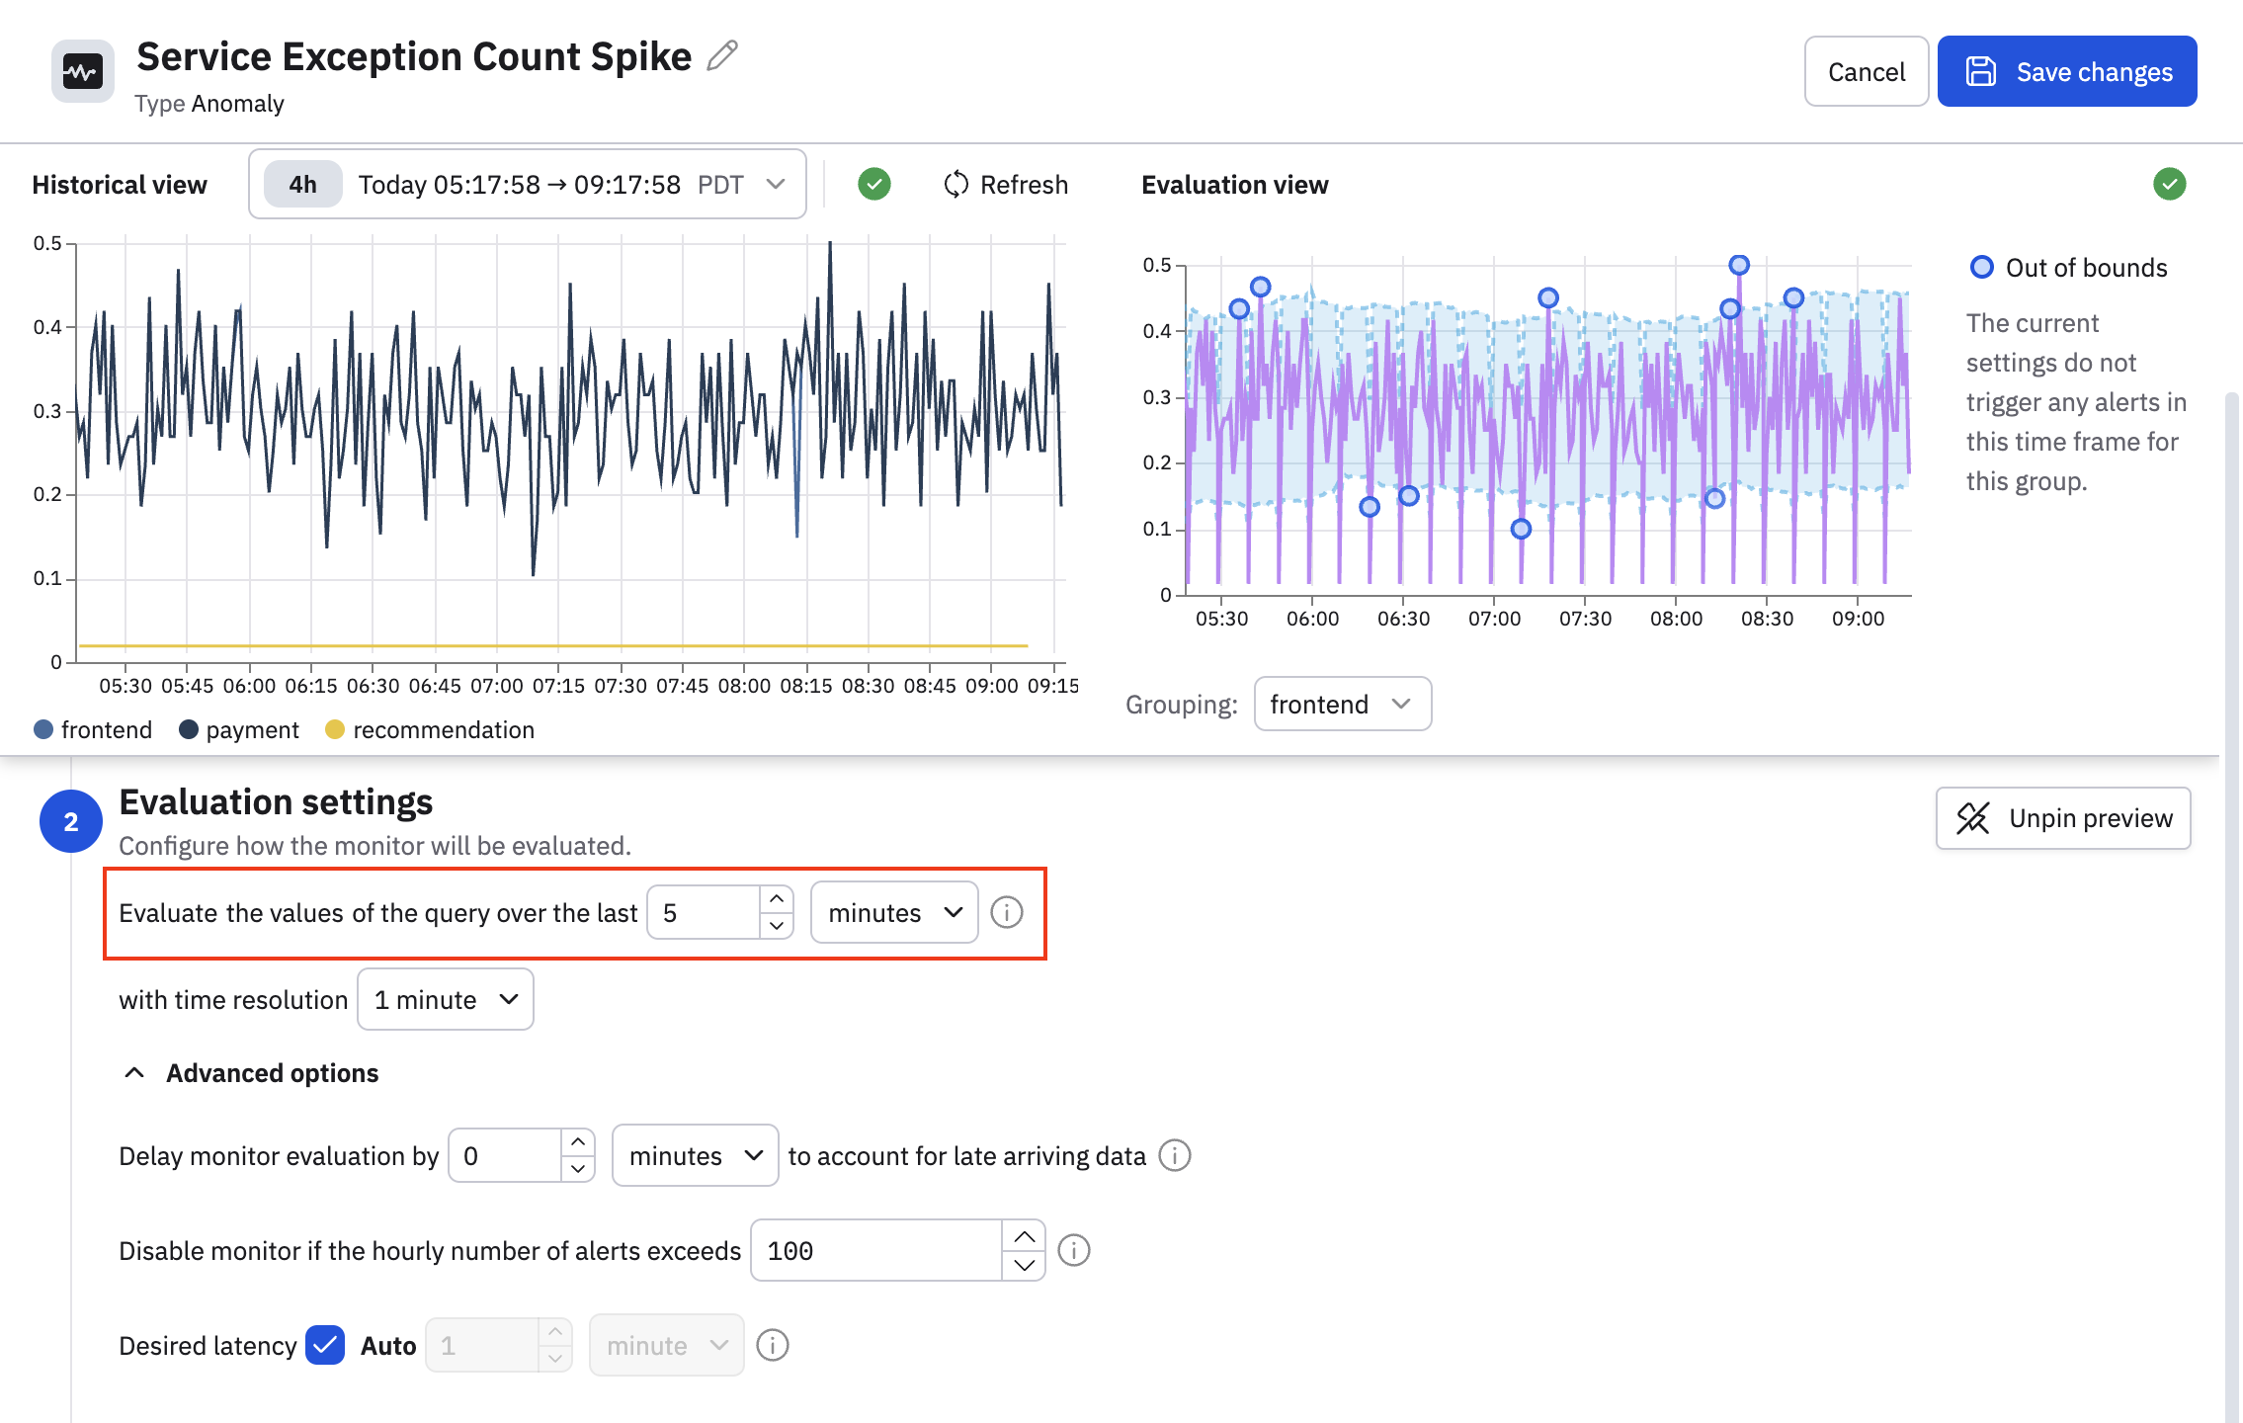The height and width of the screenshot is (1423, 2243).
Task: Click green status check in Evaluation view
Action: tap(2169, 184)
